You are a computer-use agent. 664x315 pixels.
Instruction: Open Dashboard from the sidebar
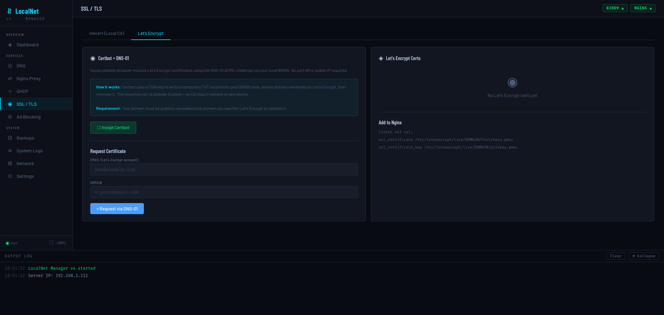point(36,45)
